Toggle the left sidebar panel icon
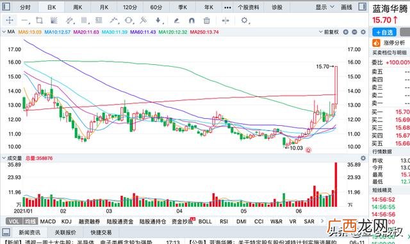Image resolution: width=410 pixels, height=244 pixels. pyautogui.click(x=6, y=6)
